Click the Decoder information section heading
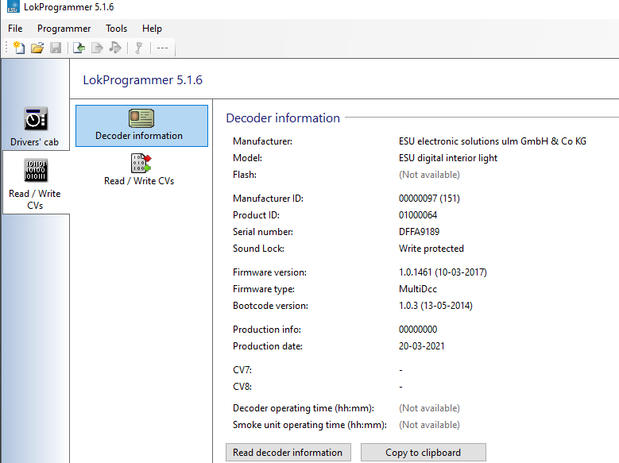The height and width of the screenshot is (463, 619). tap(283, 118)
